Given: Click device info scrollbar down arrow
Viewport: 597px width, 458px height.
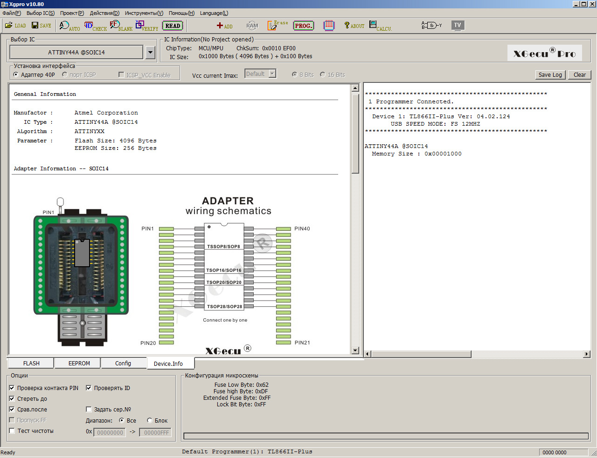Looking at the screenshot, I should pos(355,350).
